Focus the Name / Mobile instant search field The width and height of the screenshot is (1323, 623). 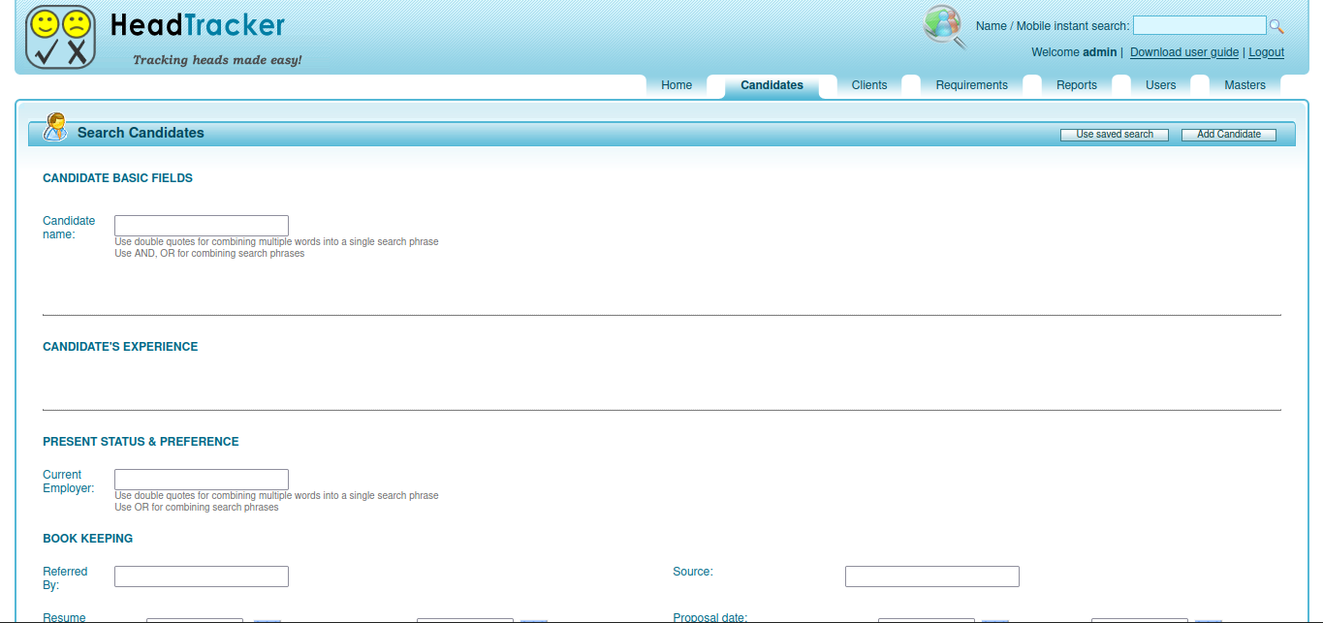(1200, 26)
